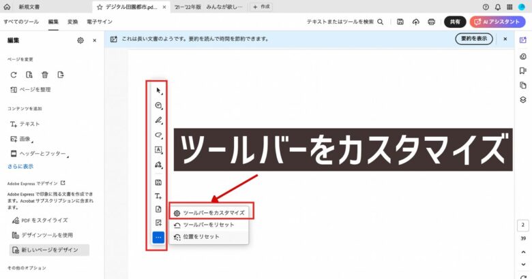Screen dimensions: 532x279
Task: Click the insert page icon
Action: tap(61, 75)
